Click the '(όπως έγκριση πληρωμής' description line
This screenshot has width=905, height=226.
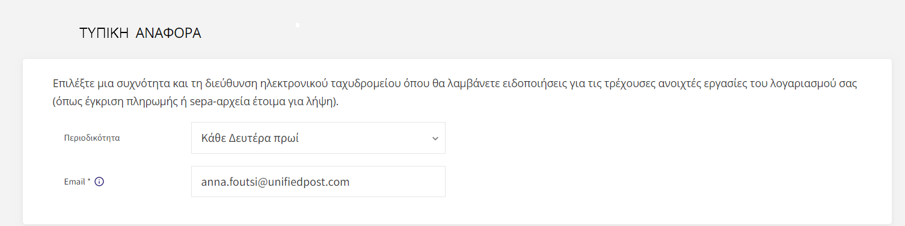(x=195, y=102)
